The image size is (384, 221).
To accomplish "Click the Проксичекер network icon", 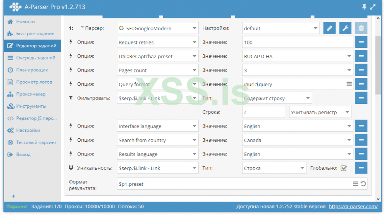I will 10,94.
